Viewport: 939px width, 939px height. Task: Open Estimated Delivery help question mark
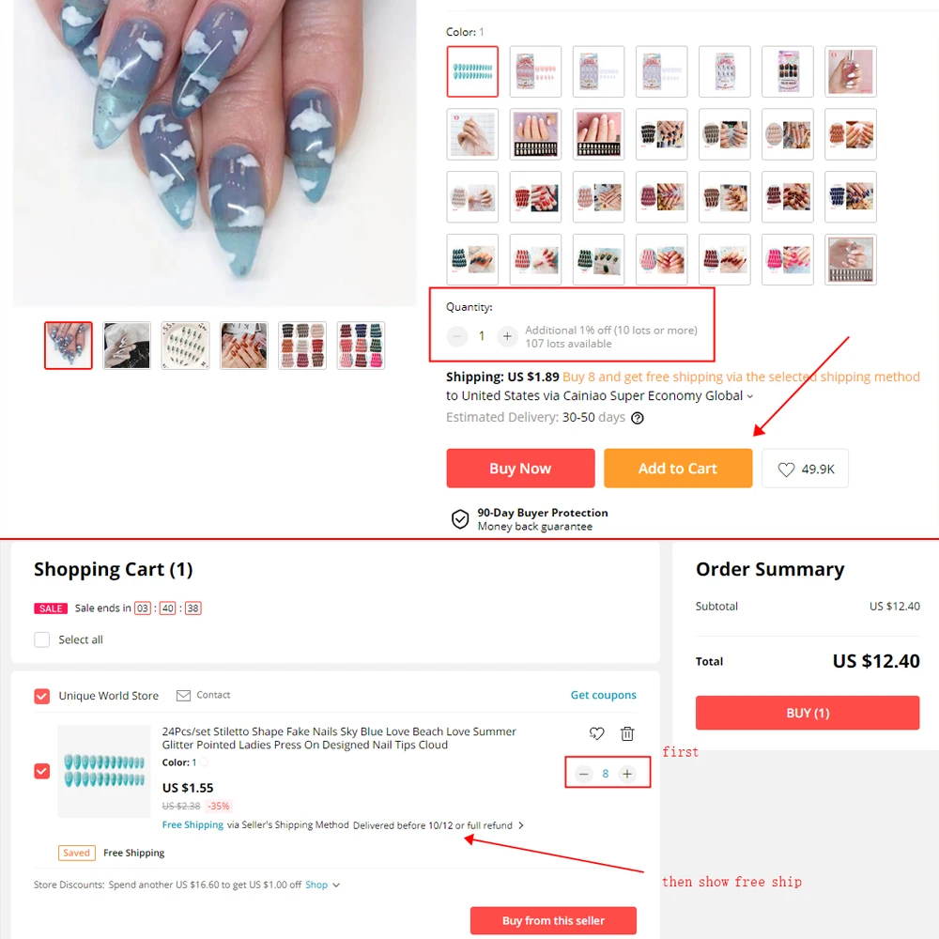coord(638,418)
